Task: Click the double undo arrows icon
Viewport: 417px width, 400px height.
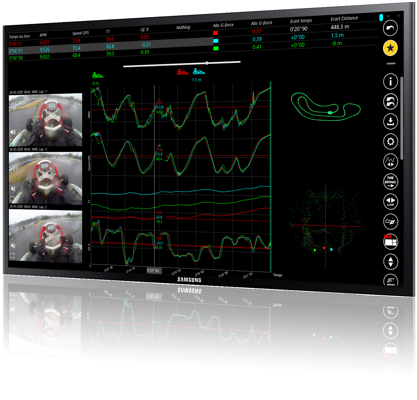Action: (x=390, y=101)
